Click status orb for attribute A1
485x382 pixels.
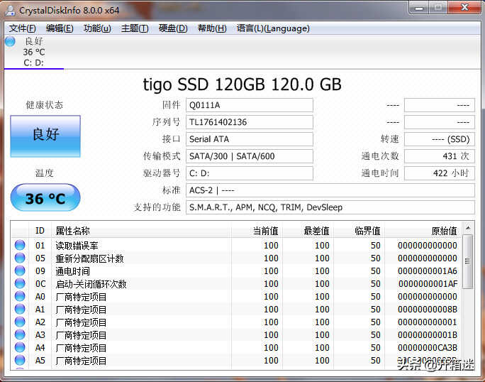pos(20,309)
